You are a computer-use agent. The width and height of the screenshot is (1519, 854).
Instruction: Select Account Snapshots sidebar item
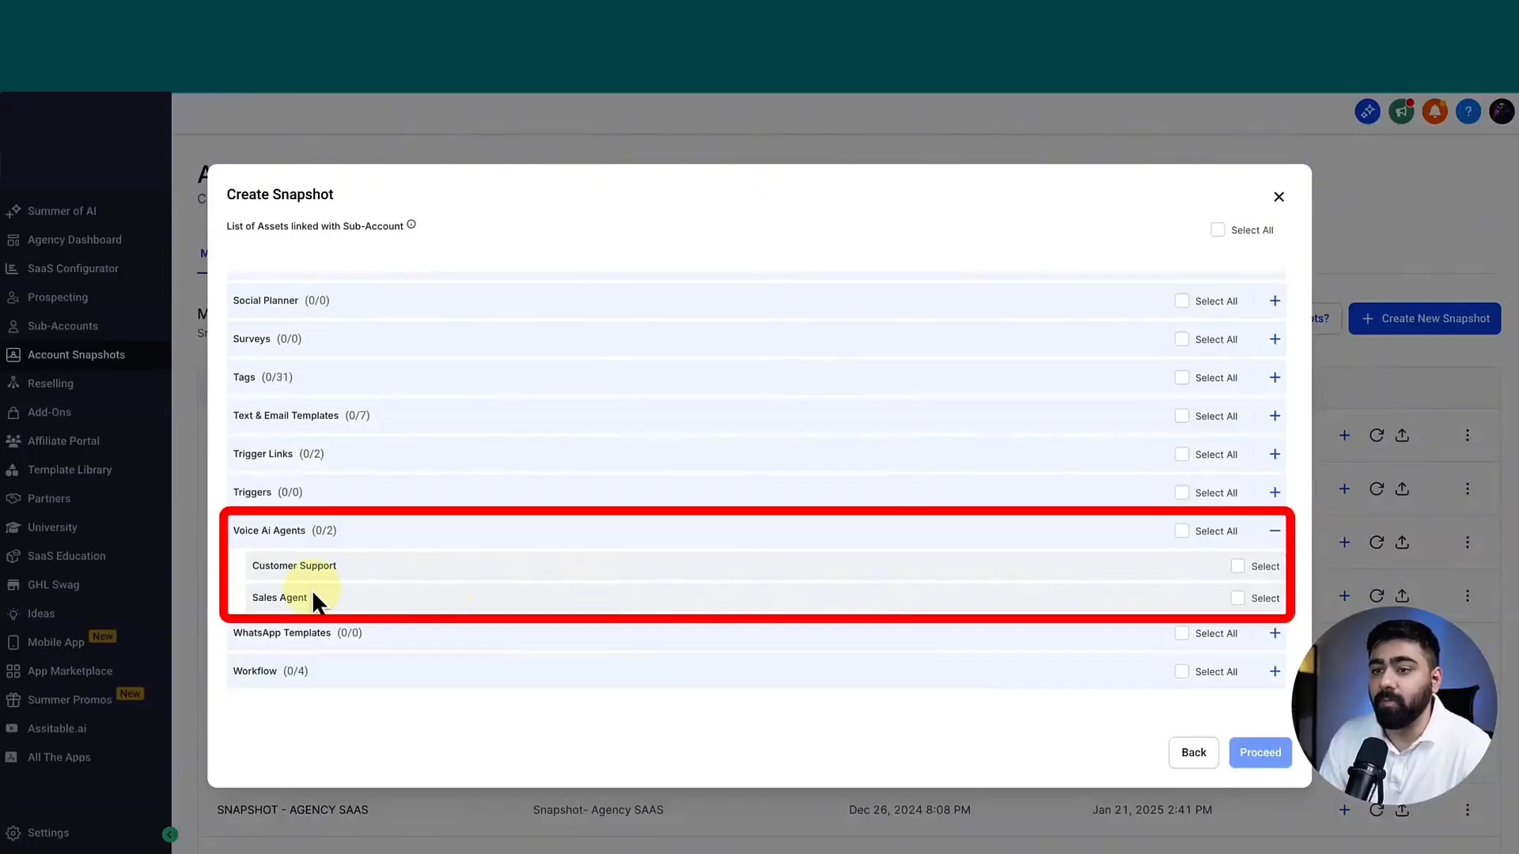(76, 354)
